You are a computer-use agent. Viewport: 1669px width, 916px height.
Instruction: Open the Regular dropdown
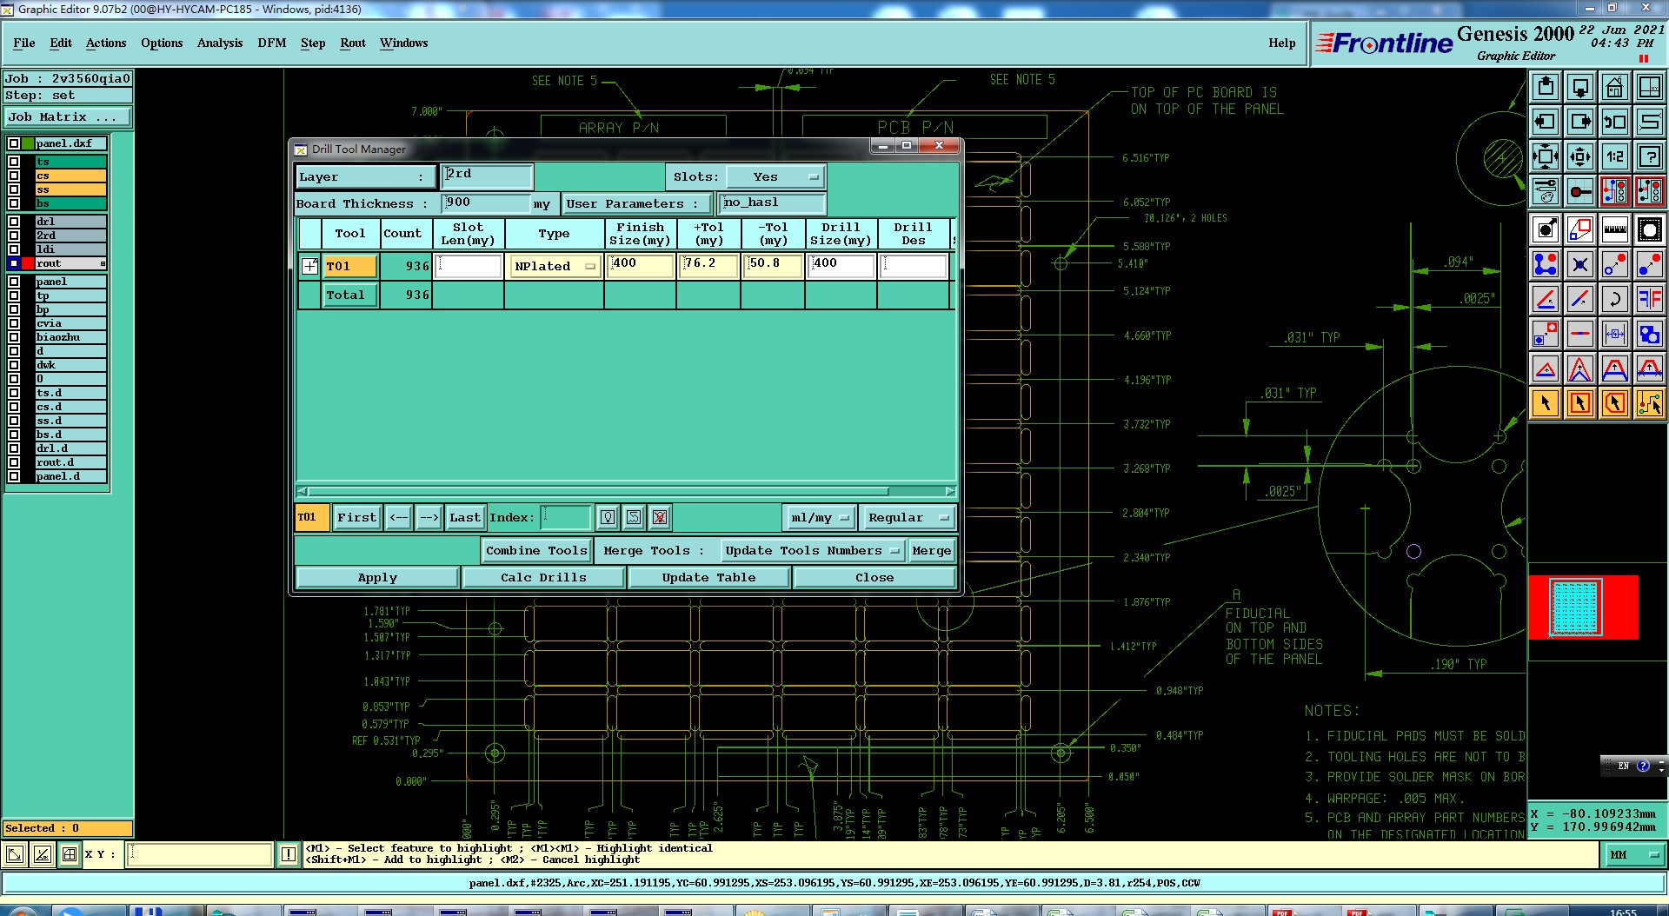pyautogui.click(x=908, y=517)
